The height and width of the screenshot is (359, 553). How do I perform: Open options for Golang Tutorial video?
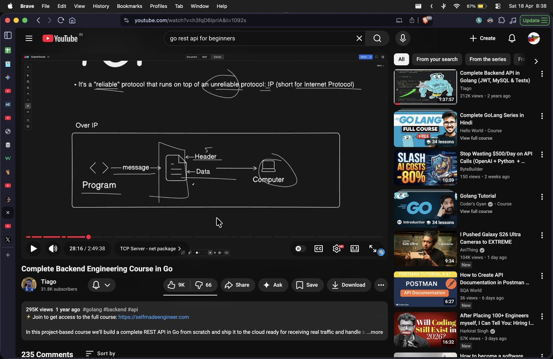pyautogui.click(x=542, y=197)
